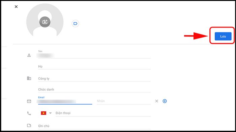This screenshot has width=236, height=132.
Task: Click the Vietnam flag country selector
Action: (x=43, y=113)
